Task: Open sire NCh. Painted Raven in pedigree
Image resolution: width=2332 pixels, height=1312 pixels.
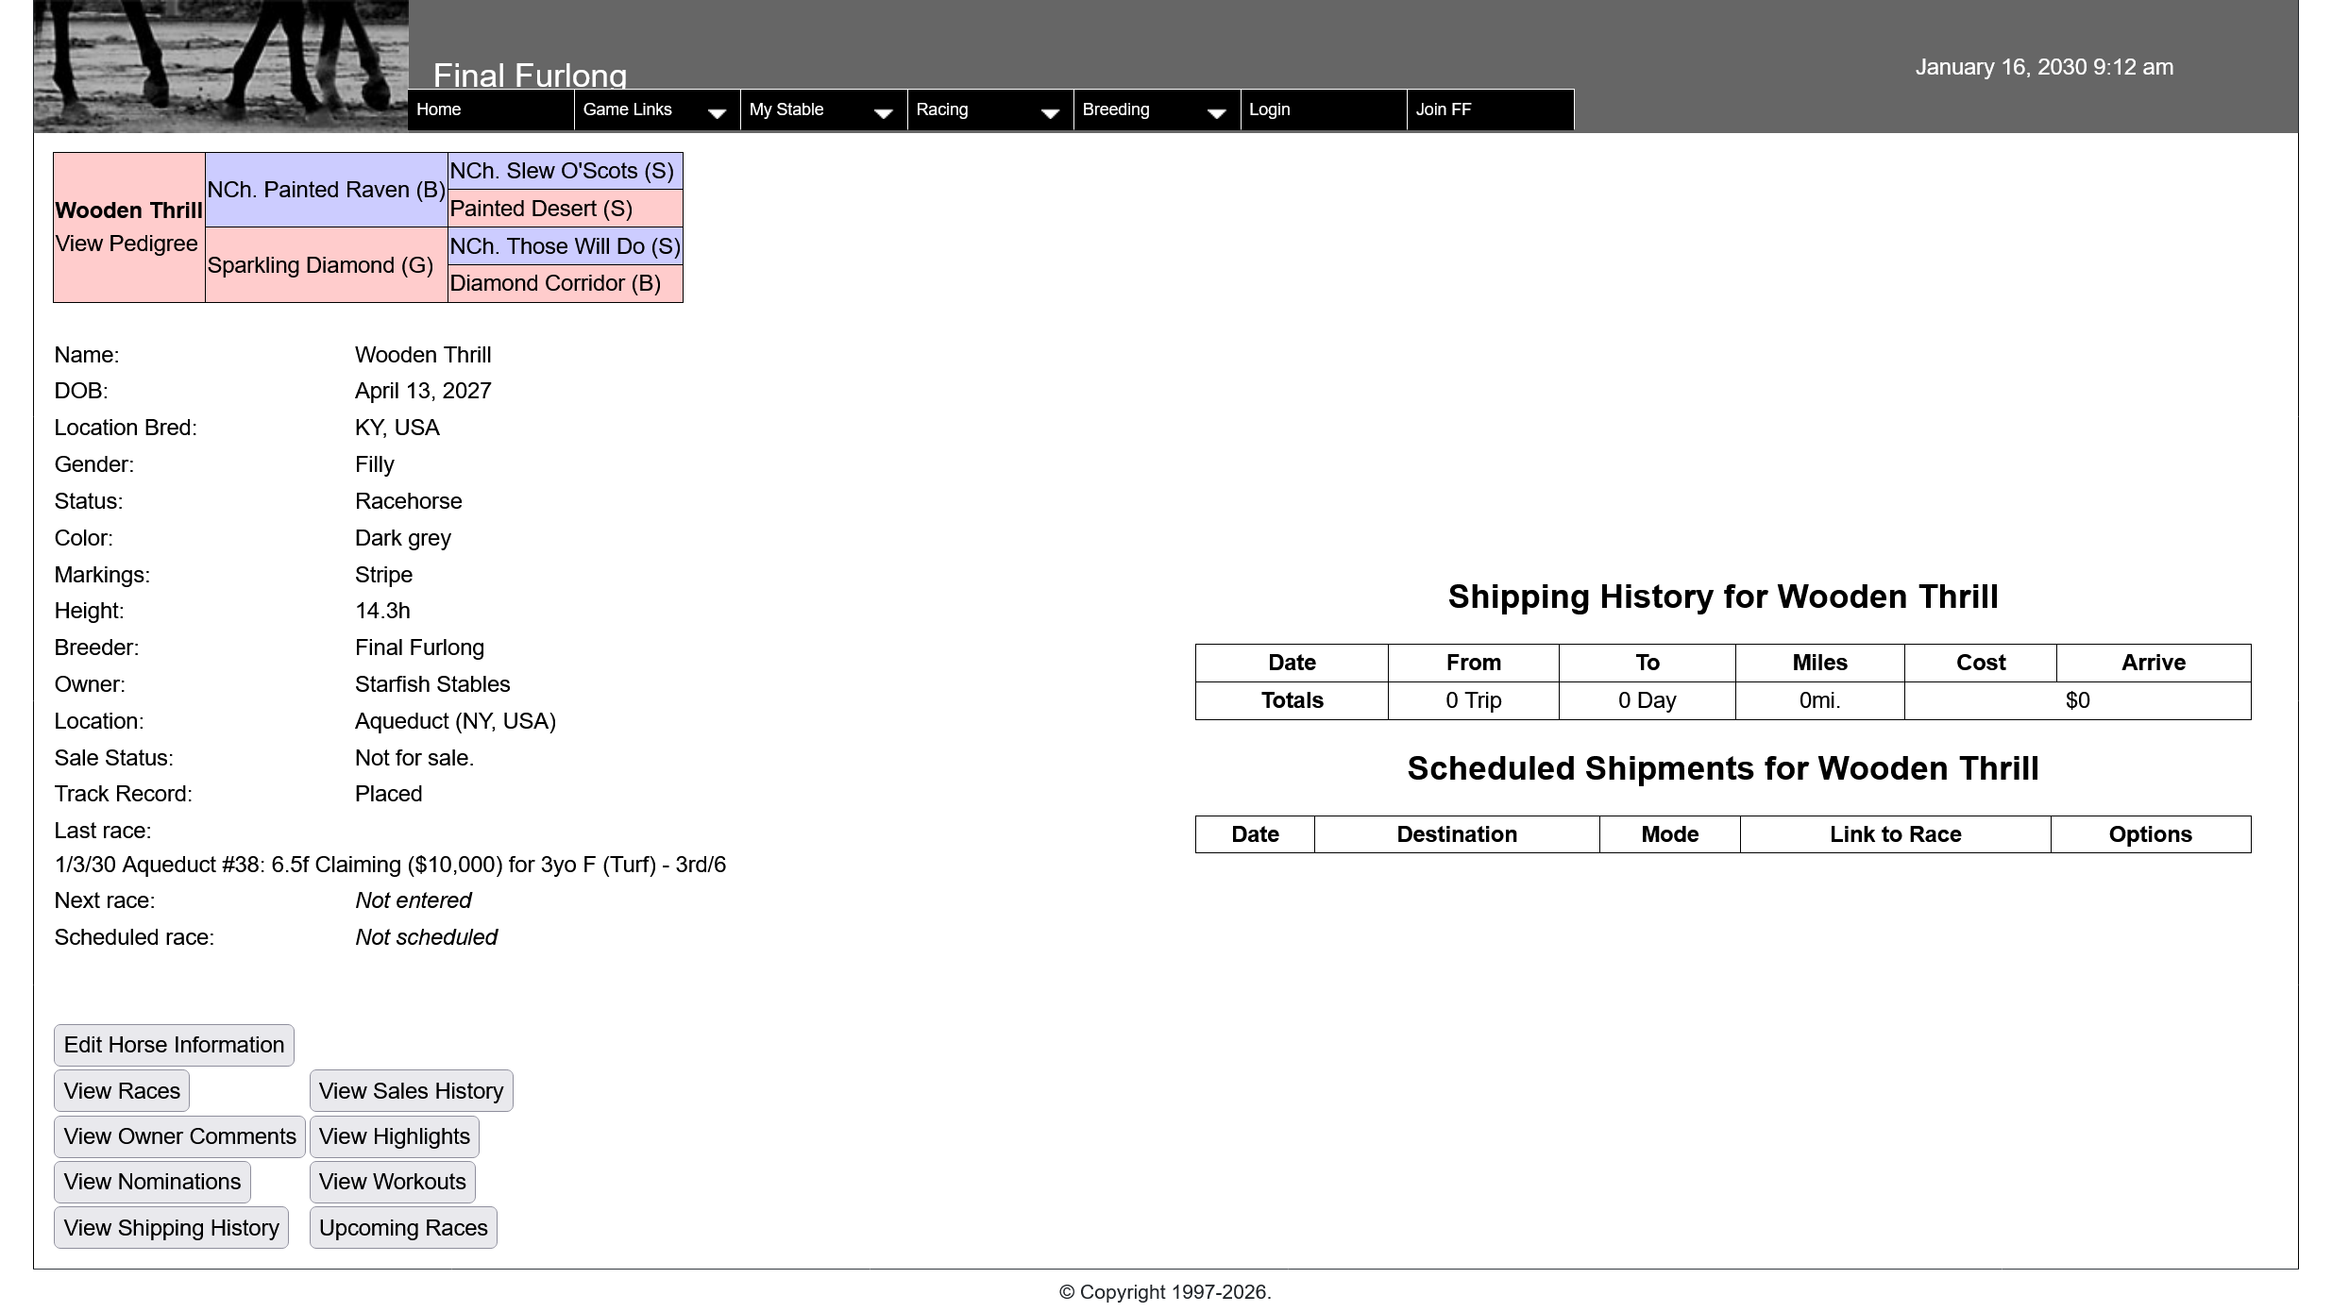Action: click(x=326, y=190)
